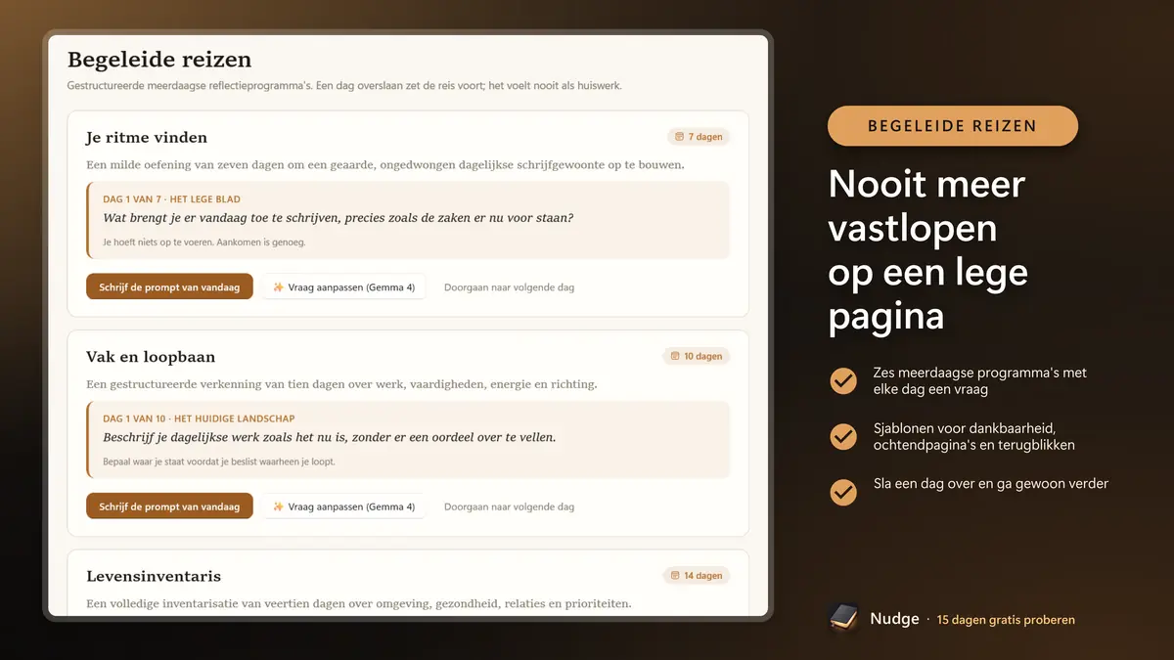Click the description 'Een milde oefening van zeven dagen'
The height and width of the screenshot is (660, 1174).
coord(385,164)
